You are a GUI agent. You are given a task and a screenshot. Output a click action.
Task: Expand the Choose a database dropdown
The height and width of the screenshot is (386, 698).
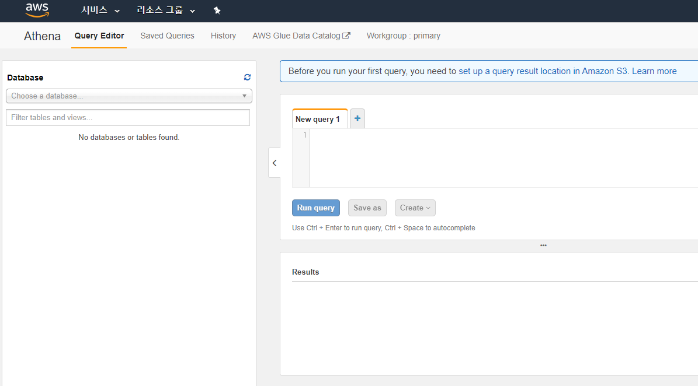[129, 96]
